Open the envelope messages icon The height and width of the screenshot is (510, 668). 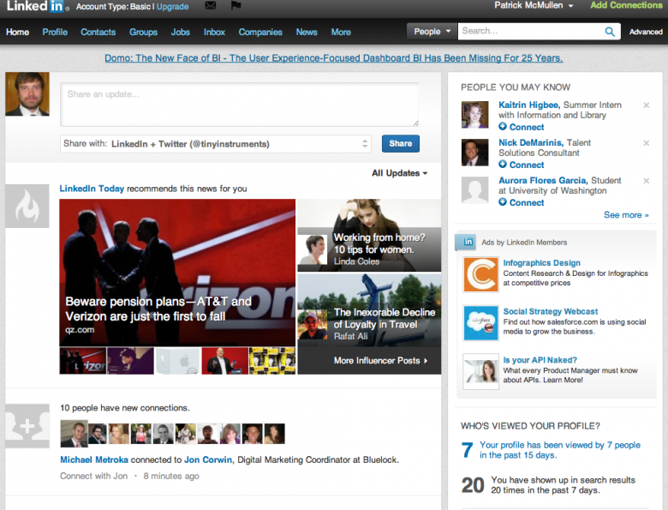(211, 5)
